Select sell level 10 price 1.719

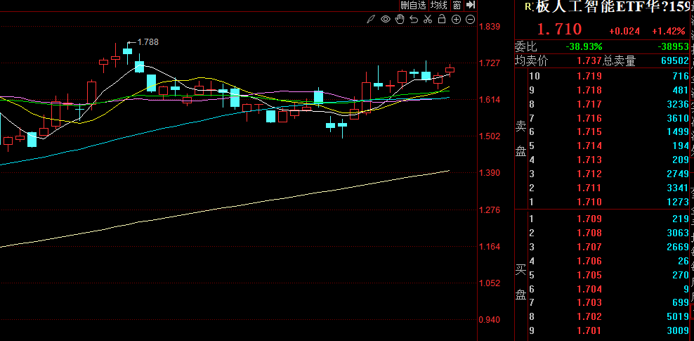pyautogui.click(x=589, y=76)
